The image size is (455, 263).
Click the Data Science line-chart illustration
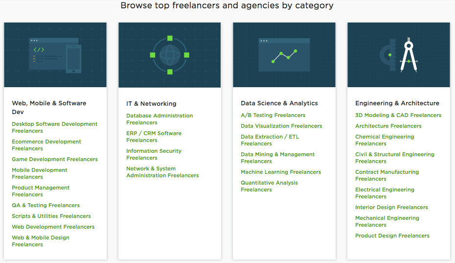284,55
